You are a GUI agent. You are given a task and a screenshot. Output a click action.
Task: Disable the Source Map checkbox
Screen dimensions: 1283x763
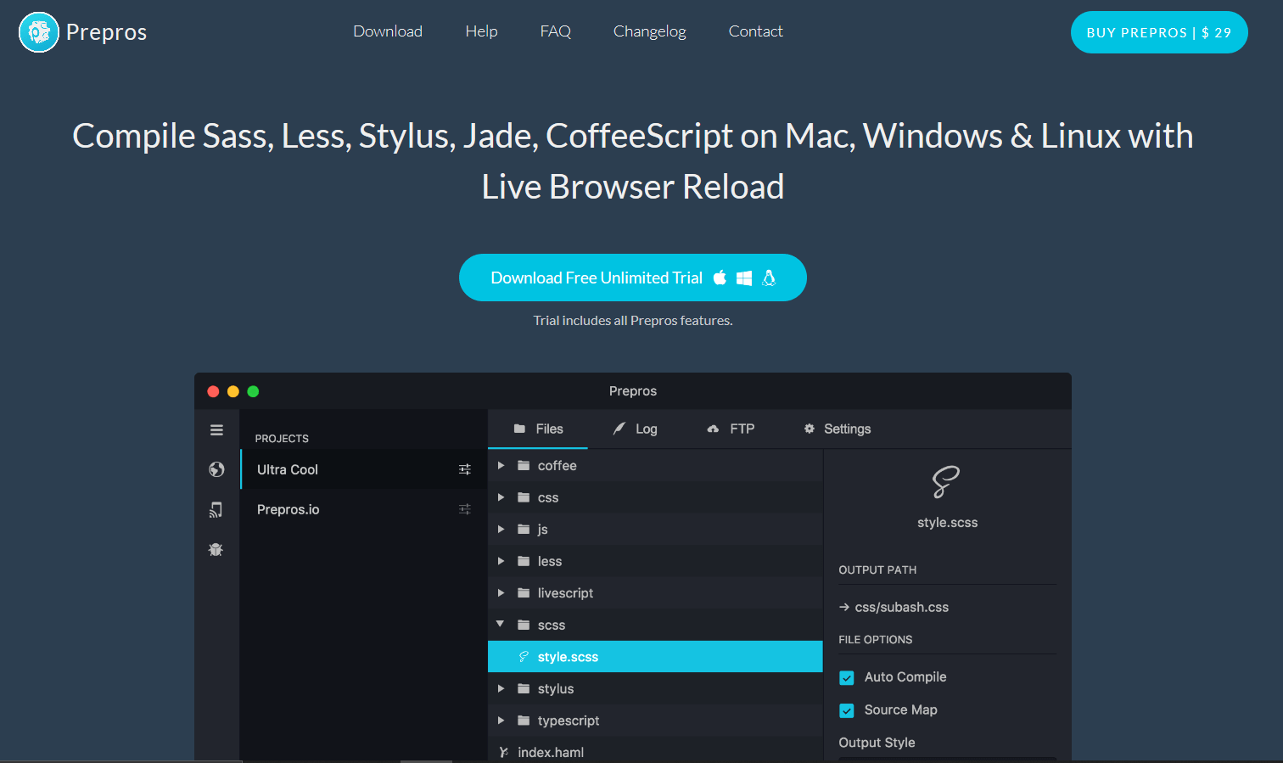[x=847, y=710]
